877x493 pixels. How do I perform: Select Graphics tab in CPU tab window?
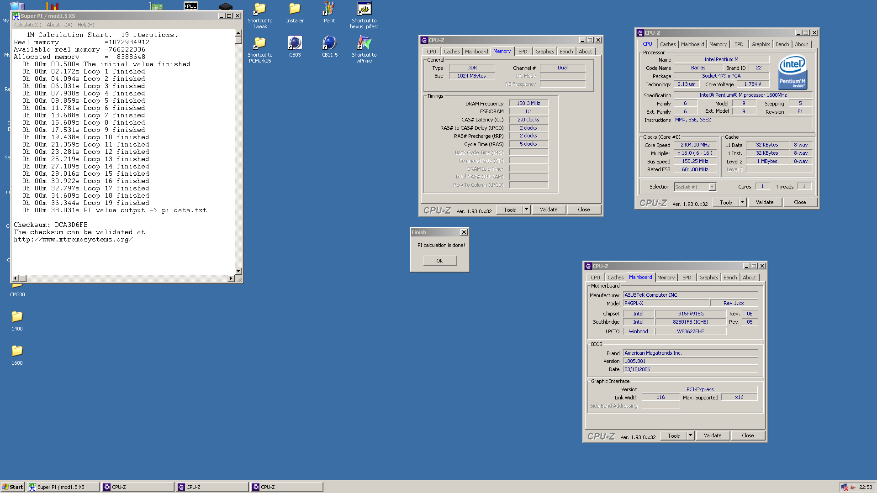tap(761, 44)
